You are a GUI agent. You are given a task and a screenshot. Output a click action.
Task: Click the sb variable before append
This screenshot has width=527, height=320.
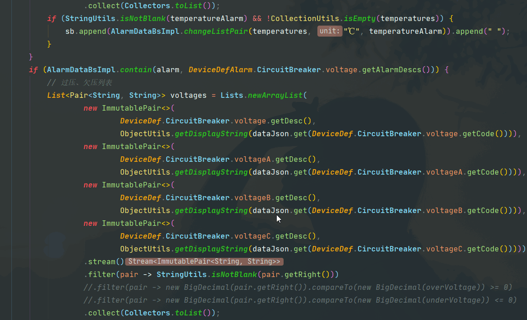tap(69, 31)
